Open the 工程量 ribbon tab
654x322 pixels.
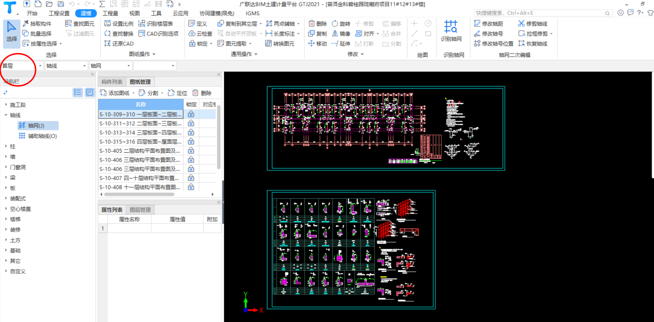tap(110, 13)
